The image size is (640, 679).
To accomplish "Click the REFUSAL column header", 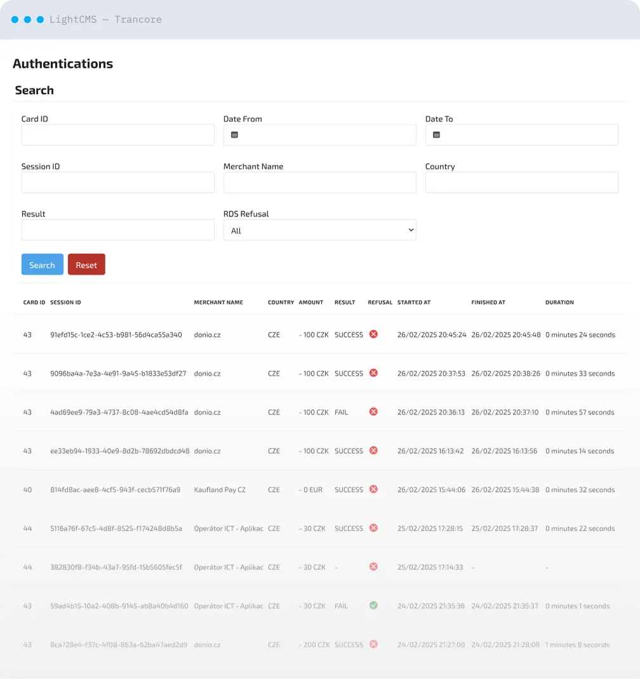I will pyautogui.click(x=380, y=302).
